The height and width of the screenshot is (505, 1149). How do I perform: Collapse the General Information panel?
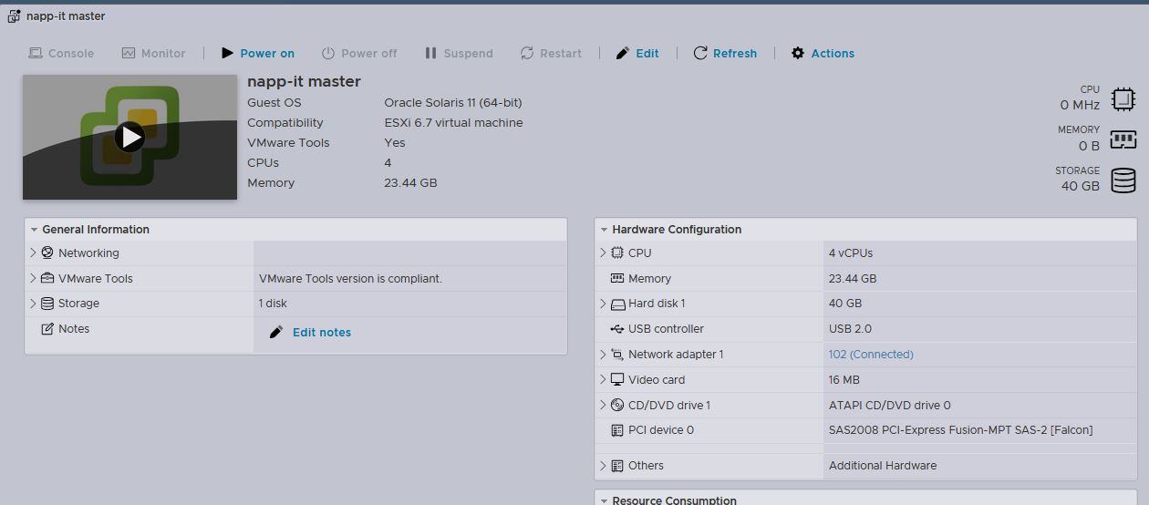click(34, 230)
